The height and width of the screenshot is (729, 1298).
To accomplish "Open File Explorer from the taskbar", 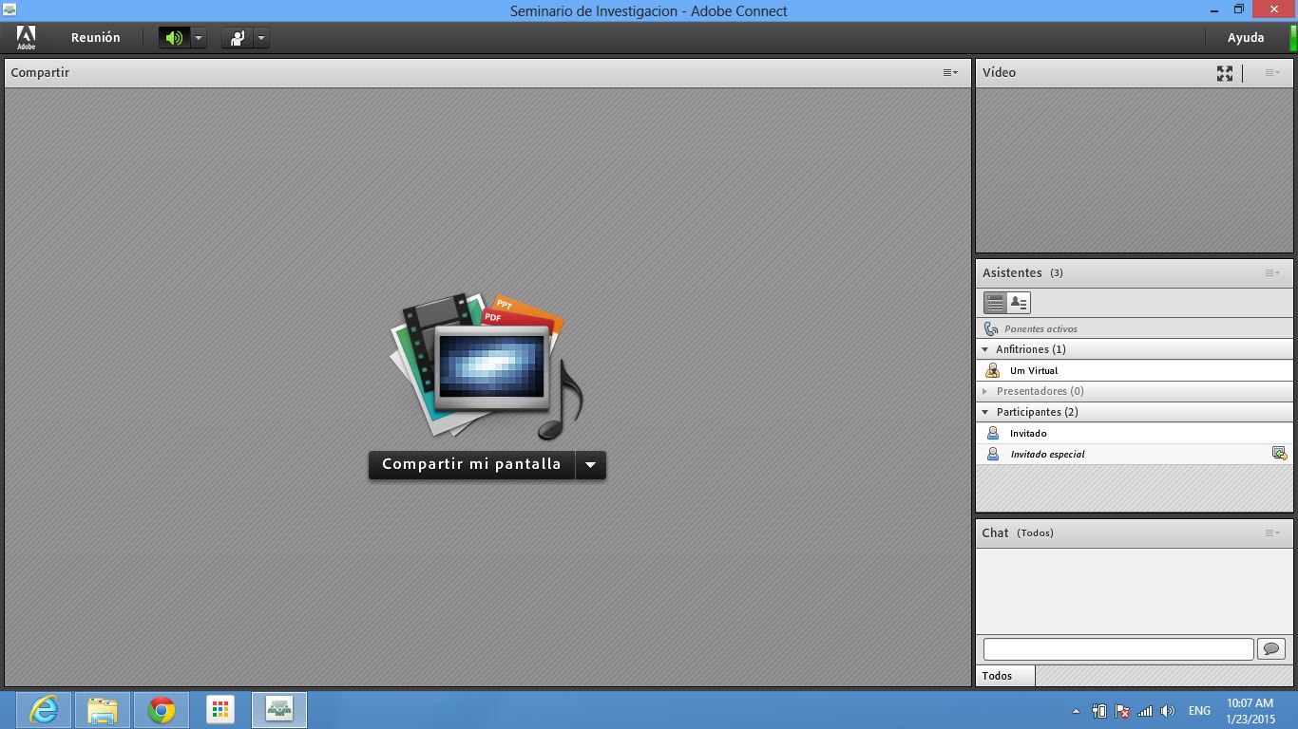I will 103,710.
